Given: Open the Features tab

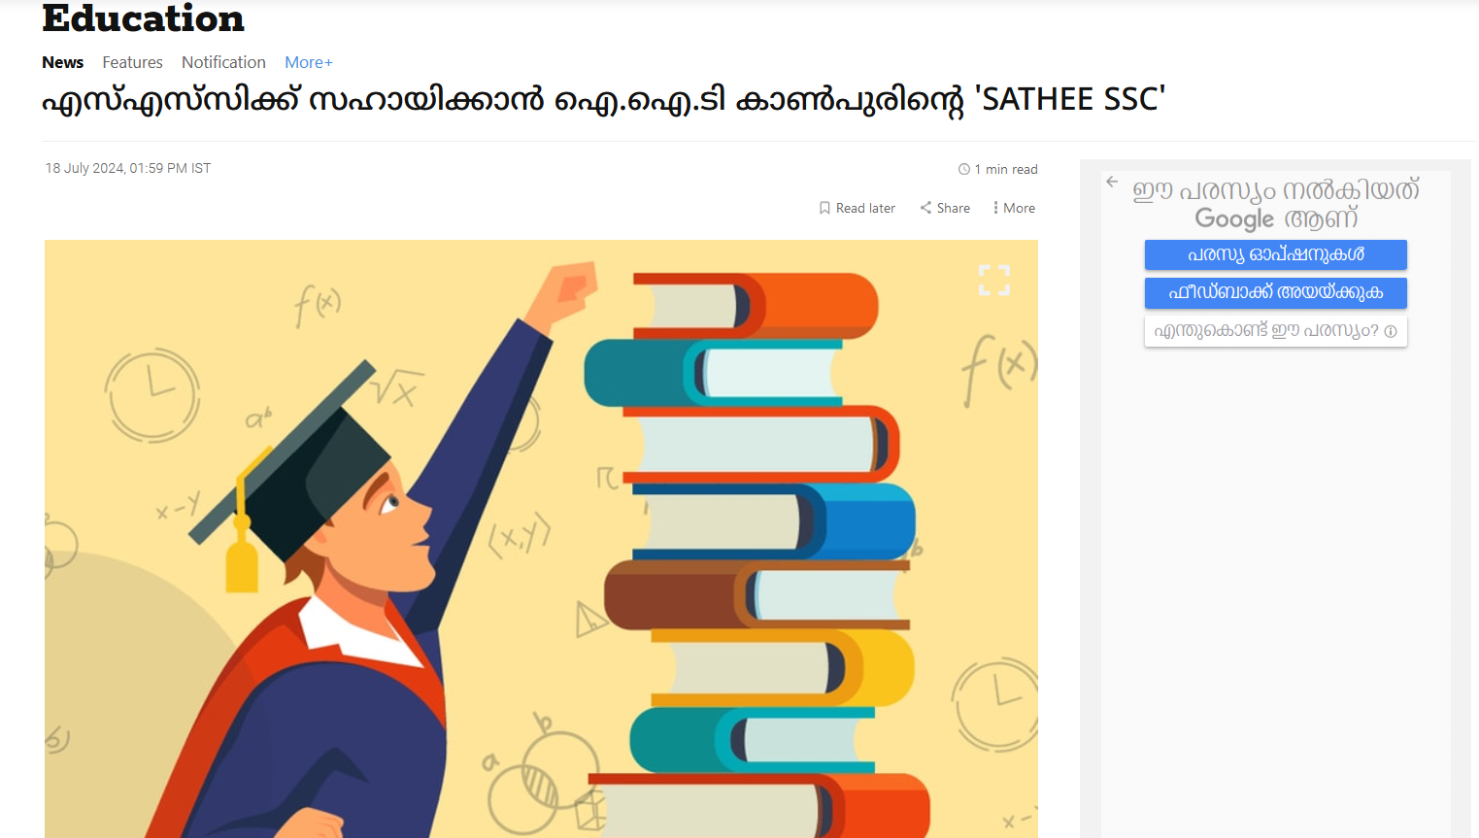Looking at the screenshot, I should point(132,62).
